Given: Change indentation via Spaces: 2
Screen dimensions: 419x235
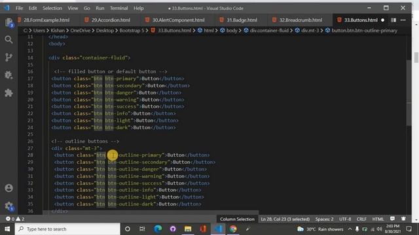Looking at the screenshot, I should tap(324, 219).
